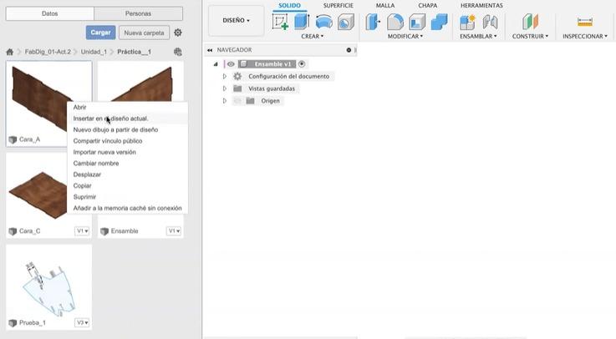Viewport: 616px width, 339px height.
Task: Click the Create Sketch tool icon
Action: 281,22
